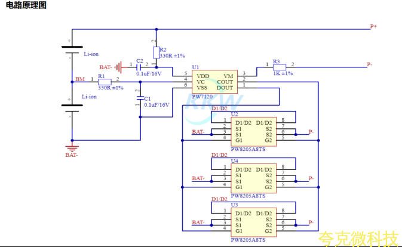Select the BAT- net label beside U3

198,223
